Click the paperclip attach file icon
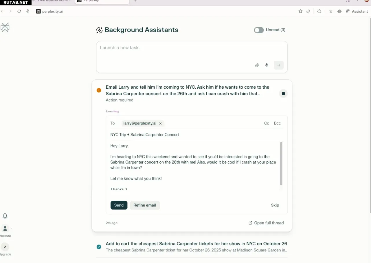 257,65
